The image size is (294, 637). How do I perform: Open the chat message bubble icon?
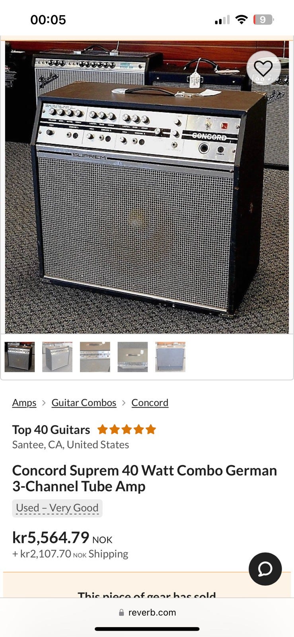coord(265,569)
